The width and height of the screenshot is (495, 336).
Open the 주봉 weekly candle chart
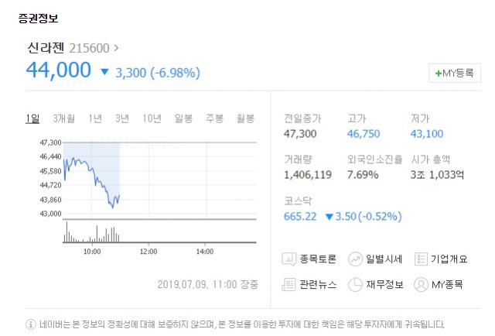[214, 118]
